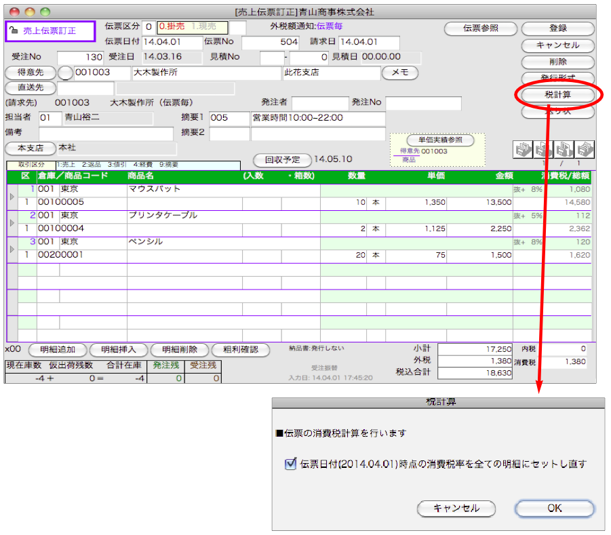Click 明細削除 to delete a line
The image size is (611, 535).
tap(180, 349)
